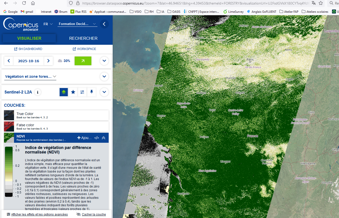
Task: Go to next date arrow
Action: click(x=48, y=61)
